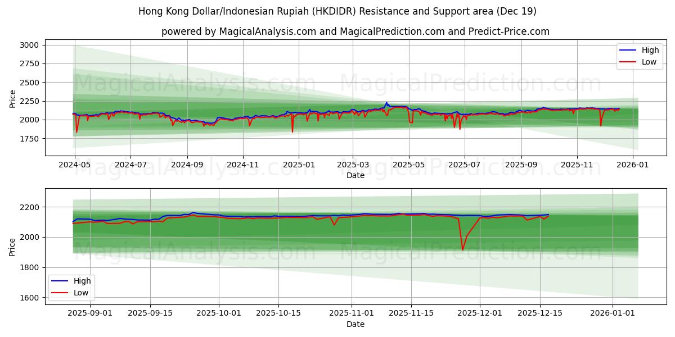Click the chart title HKDIDR Resistance and Support
The width and height of the screenshot is (675, 337).
pyautogui.click(x=337, y=11)
